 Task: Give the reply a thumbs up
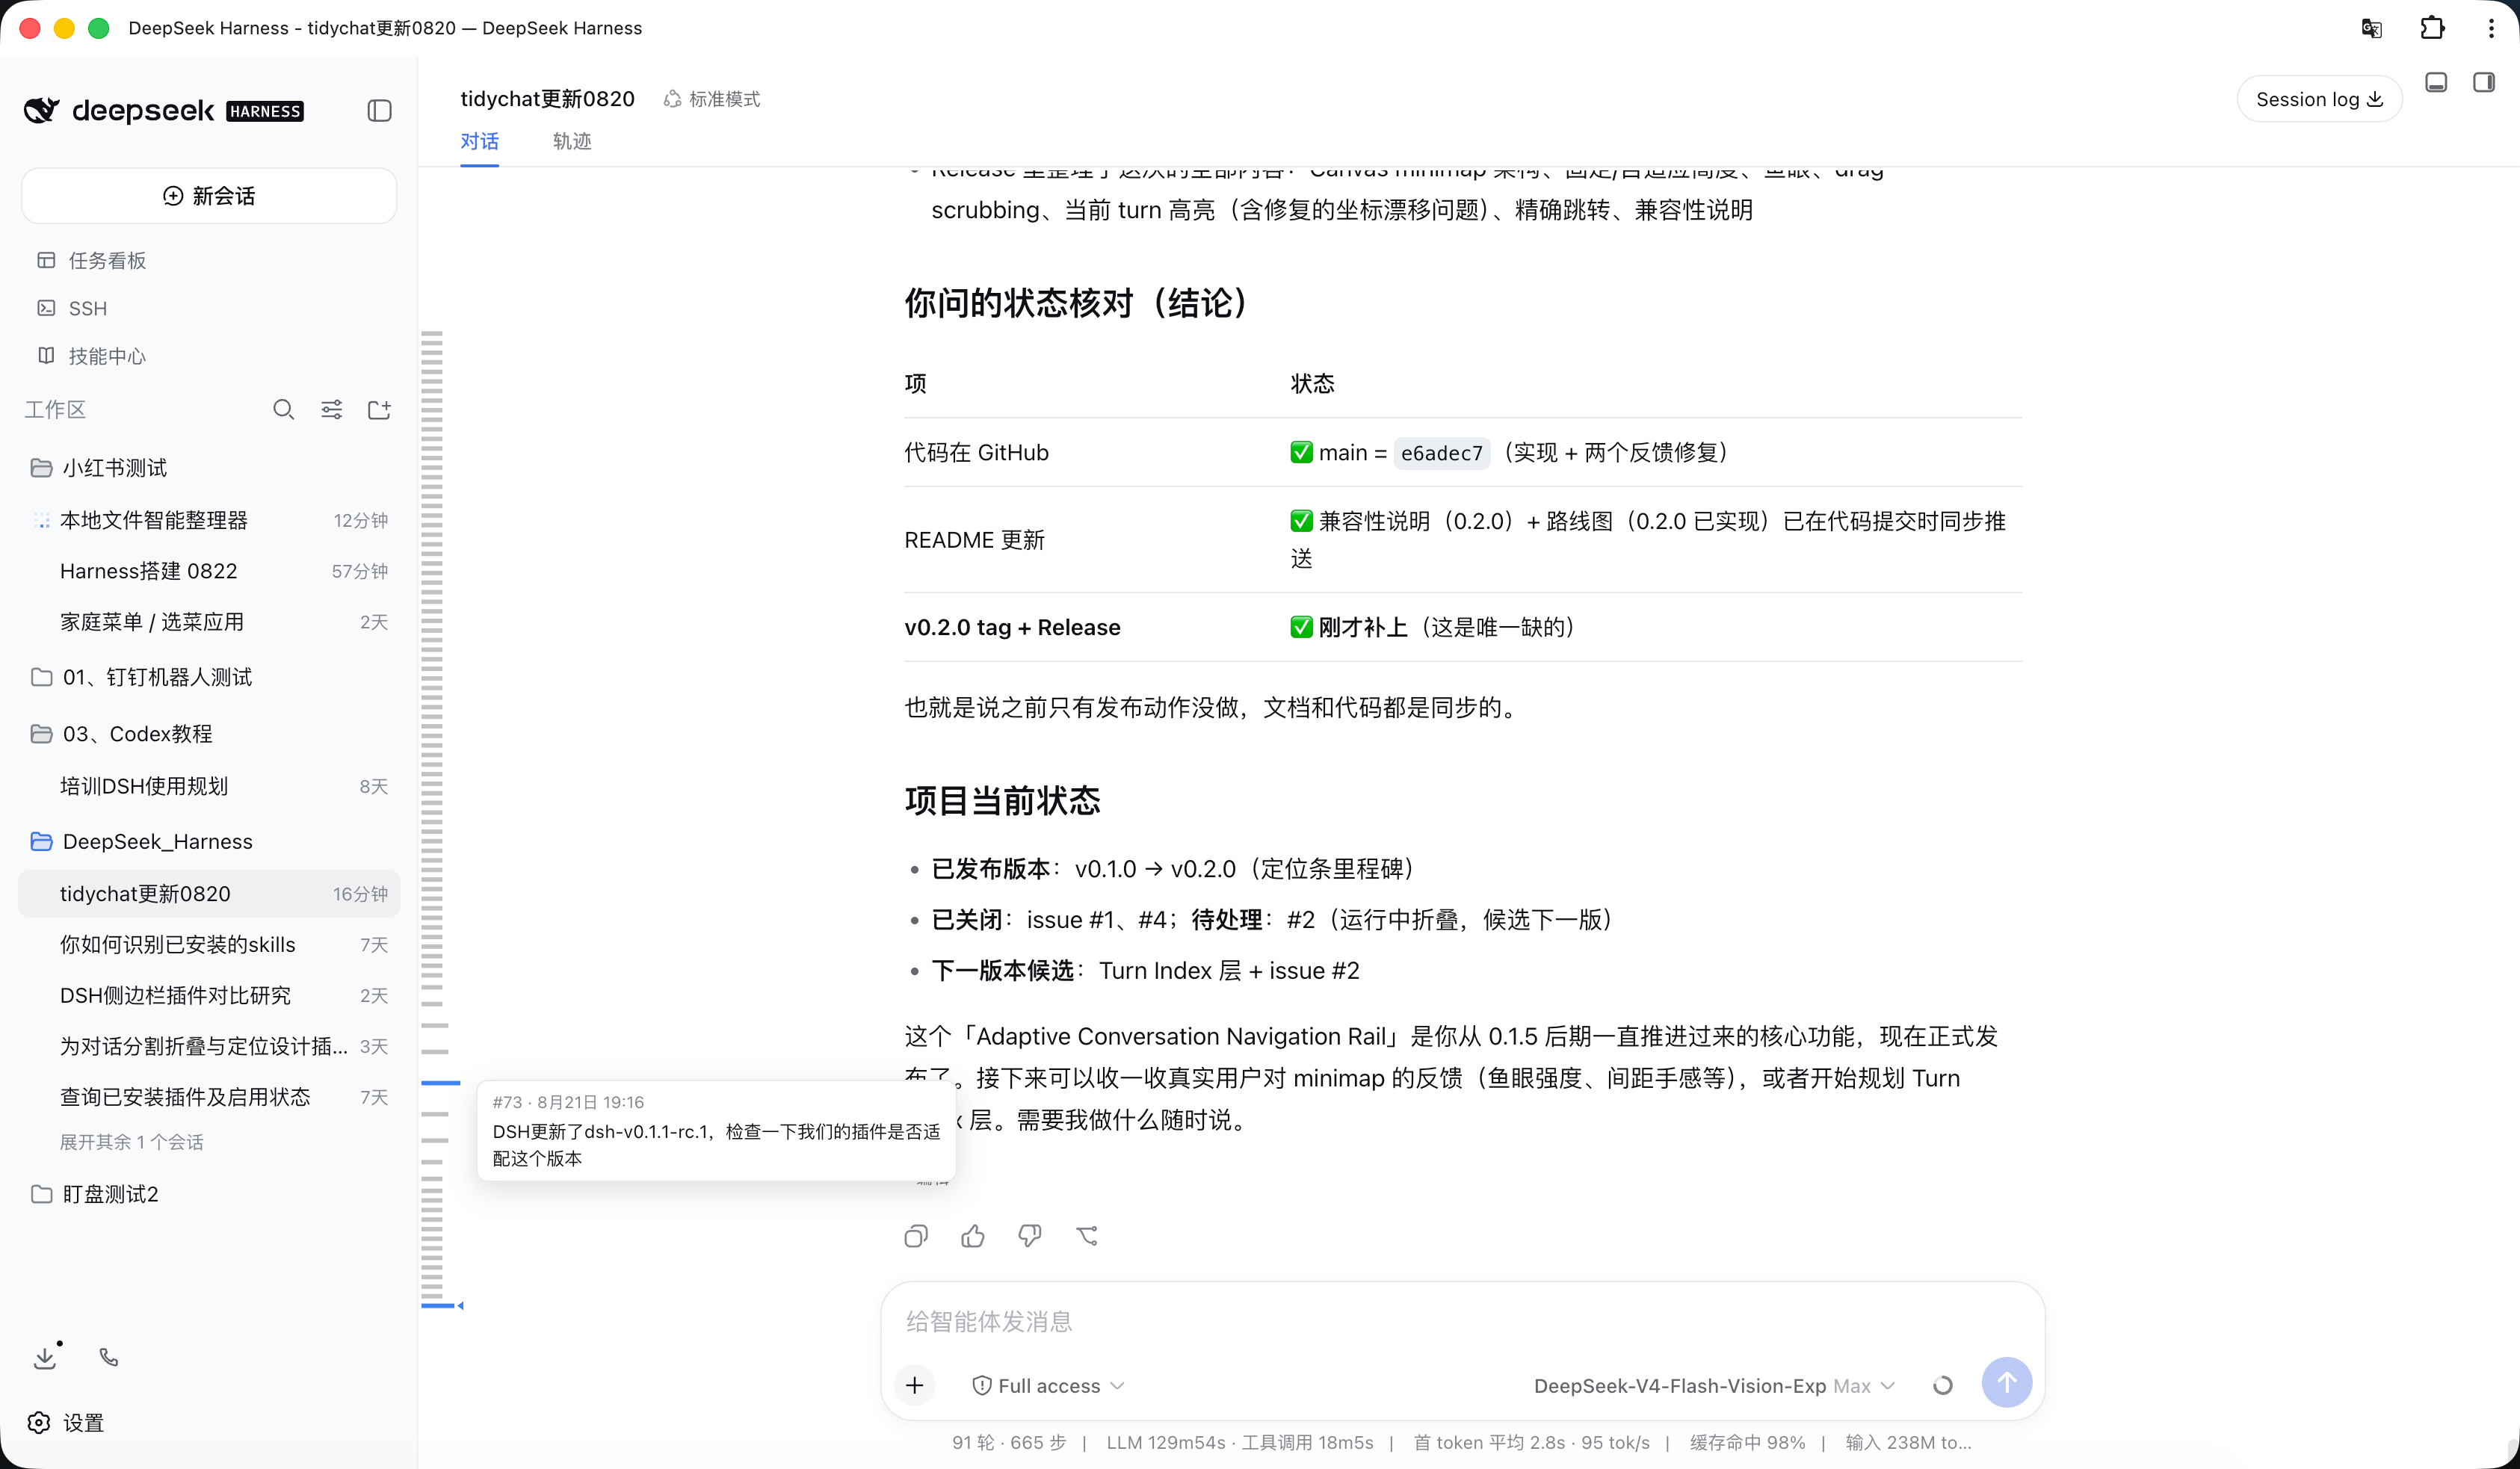(x=973, y=1237)
